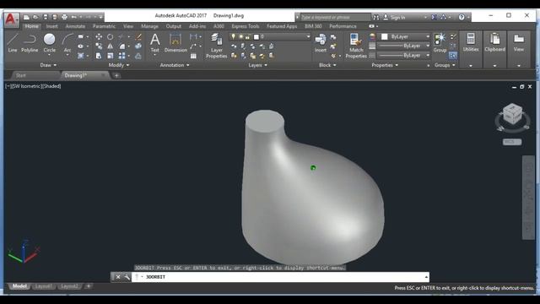Image resolution: width=540 pixels, height=304 pixels.
Task: Open the layer selection dropdown
Action: tap(270, 36)
